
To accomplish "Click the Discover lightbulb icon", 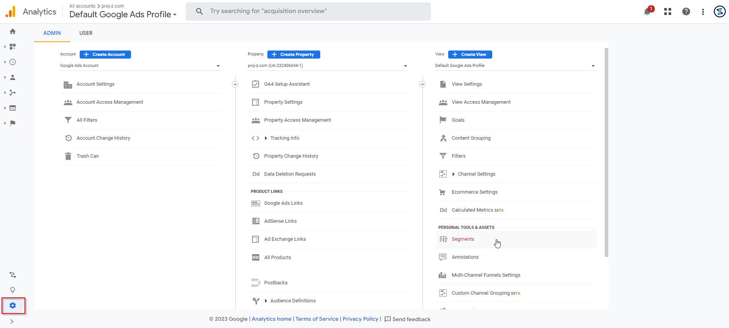I will click(x=13, y=290).
